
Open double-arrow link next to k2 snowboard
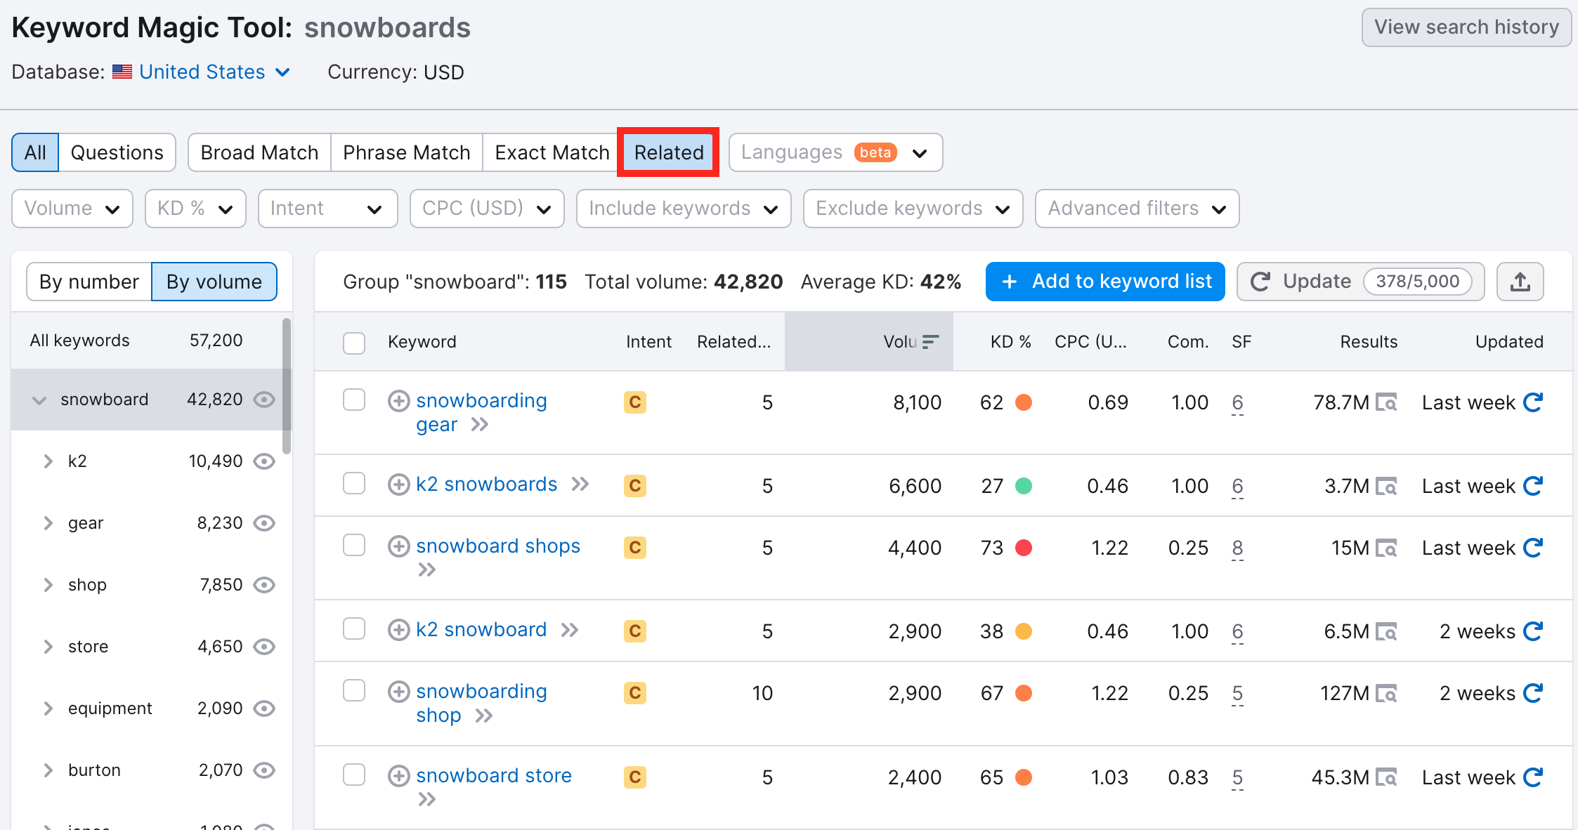click(x=570, y=630)
